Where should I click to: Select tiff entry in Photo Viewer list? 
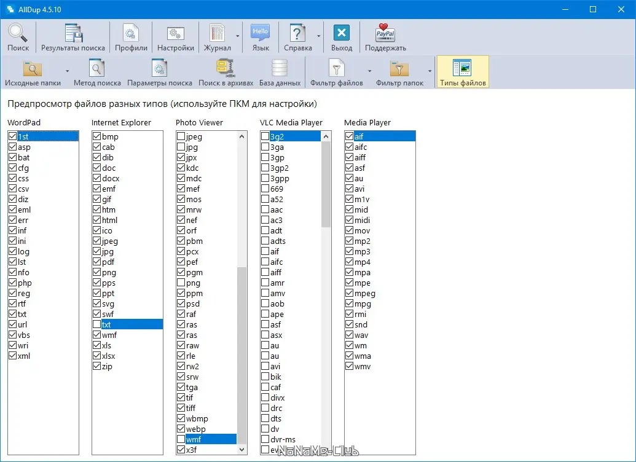(x=190, y=408)
